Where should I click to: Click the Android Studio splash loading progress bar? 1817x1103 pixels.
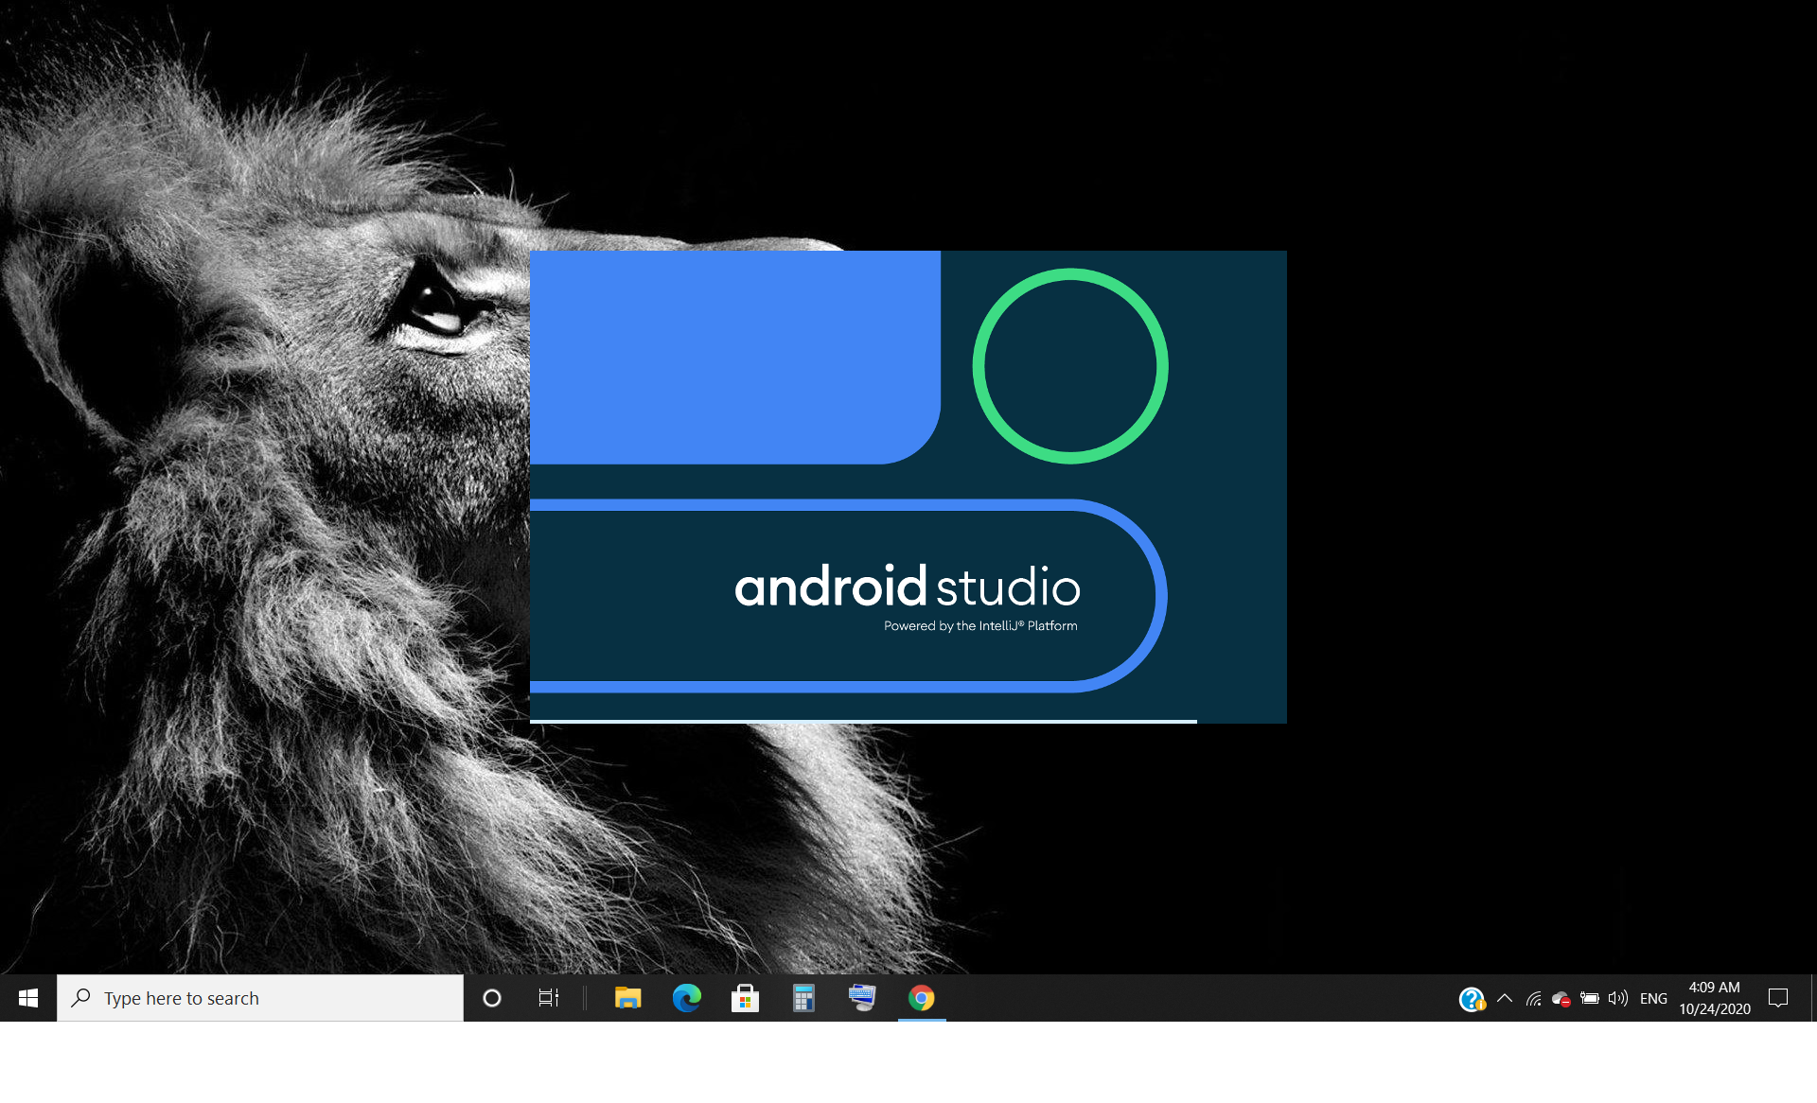(863, 721)
